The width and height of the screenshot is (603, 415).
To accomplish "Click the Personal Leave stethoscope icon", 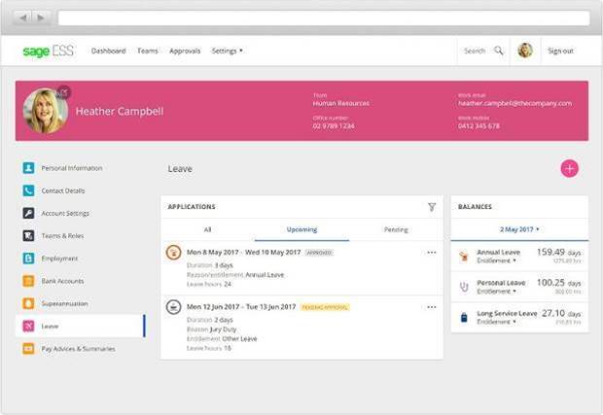I will pos(464,287).
